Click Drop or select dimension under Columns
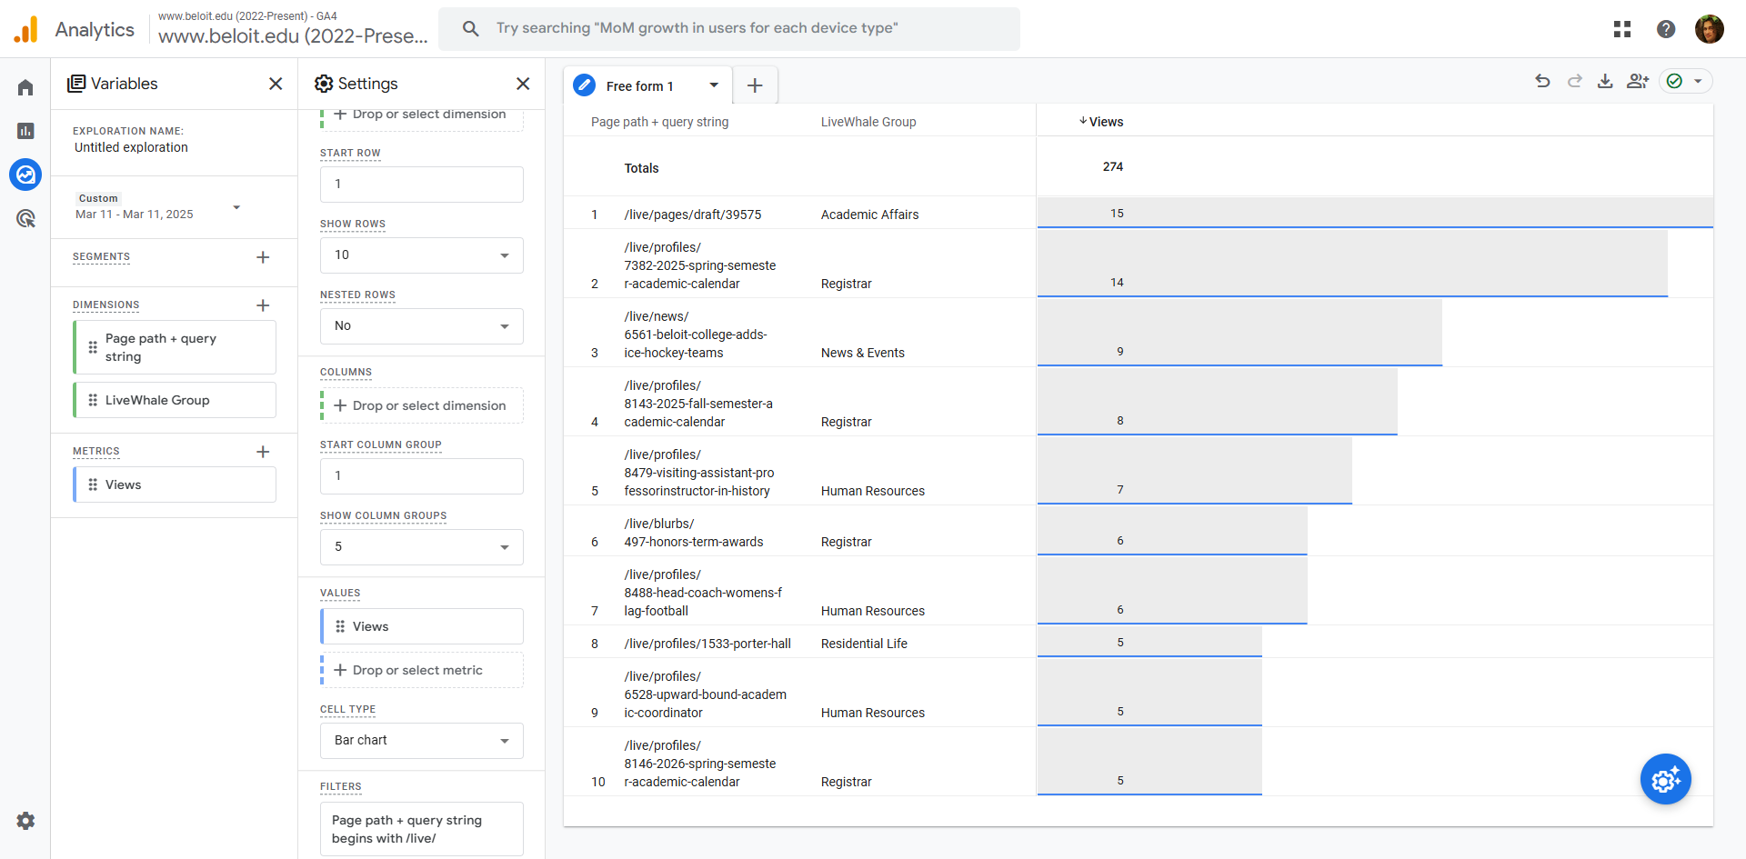1746x859 pixels. point(422,405)
